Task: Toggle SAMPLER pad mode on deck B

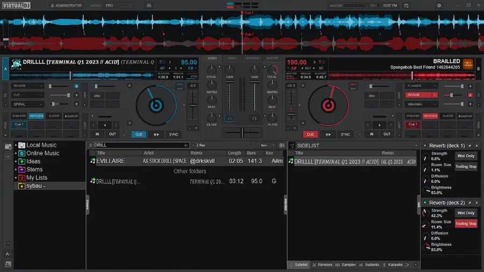Action: click(465, 116)
